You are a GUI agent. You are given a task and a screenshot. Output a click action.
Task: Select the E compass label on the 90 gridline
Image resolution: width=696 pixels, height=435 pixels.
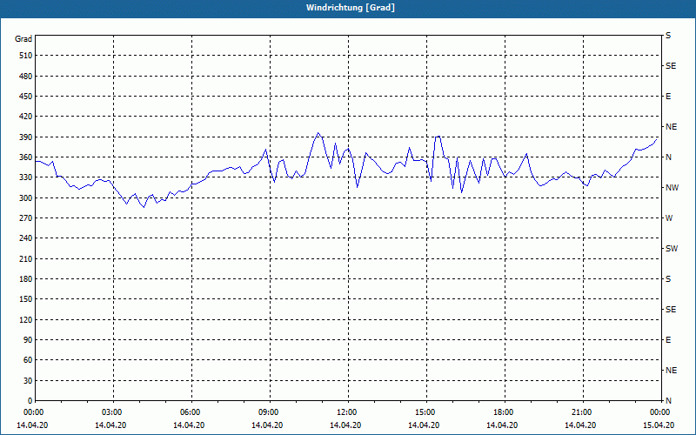[668, 340]
